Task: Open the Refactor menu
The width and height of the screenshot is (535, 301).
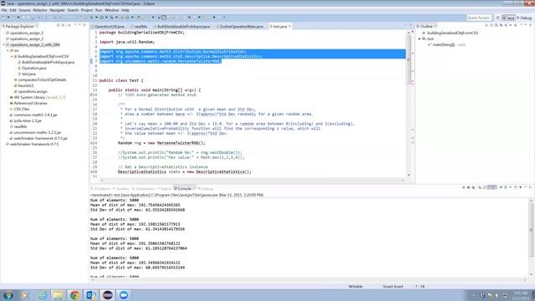Action: (40, 10)
